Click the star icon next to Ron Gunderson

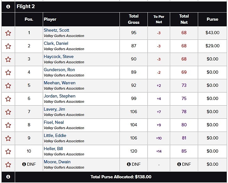[x=8, y=72]
